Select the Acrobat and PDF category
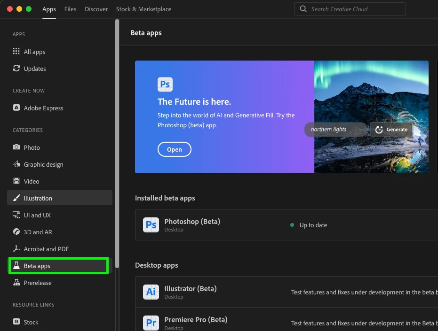 coord(59,249)
